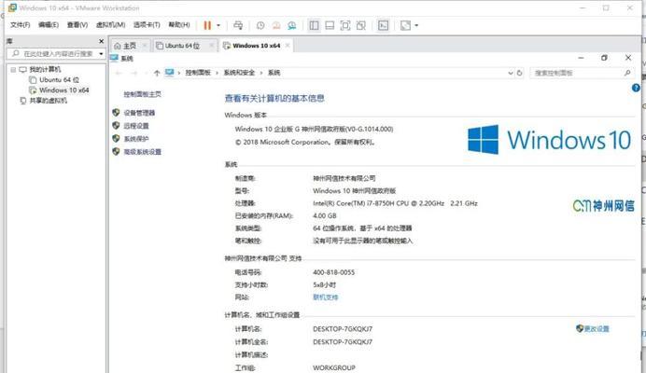Screen dimensions: 646x373
Task: Click the stretch guest display icon
Action: click(405, 25)
